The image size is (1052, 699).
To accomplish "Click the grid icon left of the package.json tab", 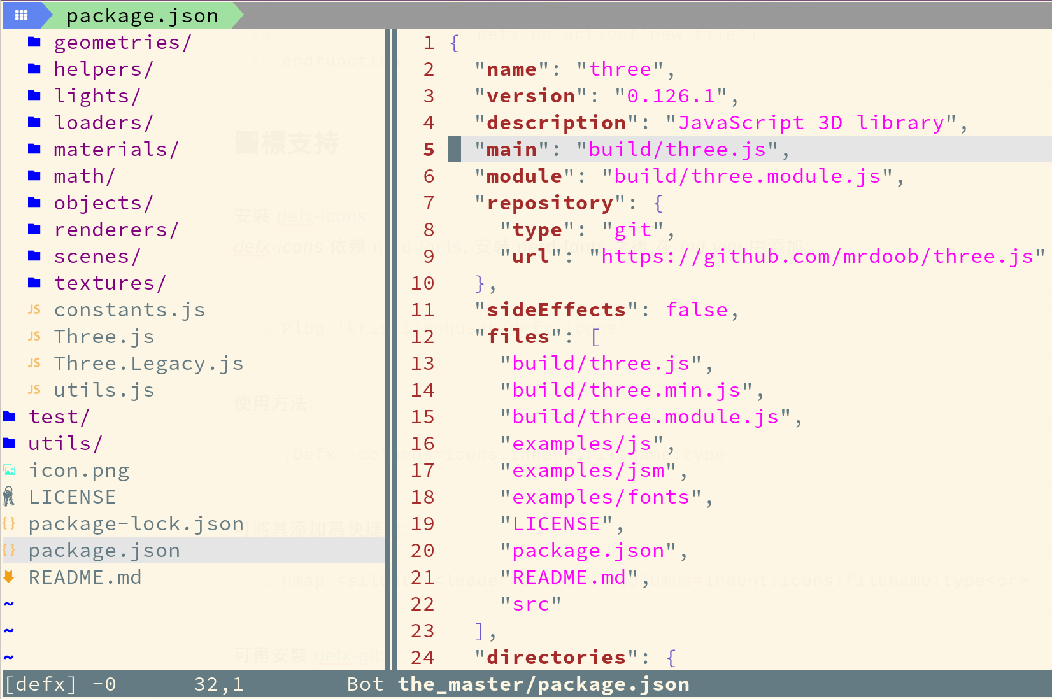I will (x=21, y=15).
